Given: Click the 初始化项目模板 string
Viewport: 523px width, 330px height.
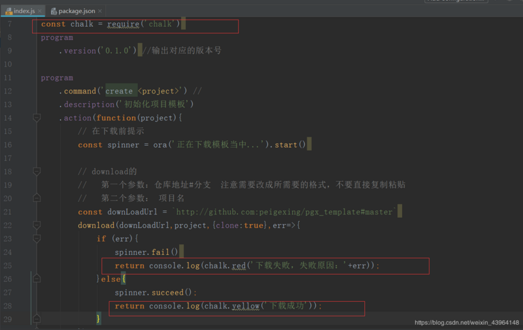Looking at the screenshot, I should click(154, 105).
